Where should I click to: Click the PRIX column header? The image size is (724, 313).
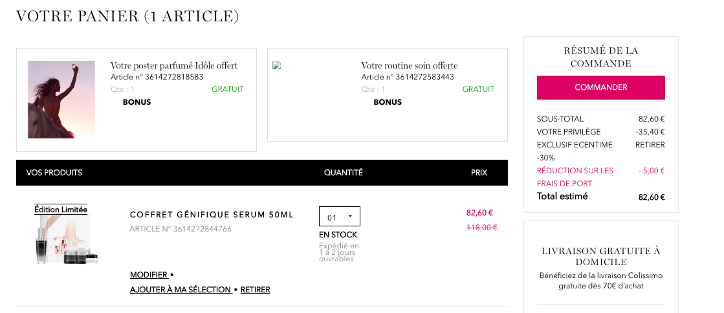tap(479, 173)
